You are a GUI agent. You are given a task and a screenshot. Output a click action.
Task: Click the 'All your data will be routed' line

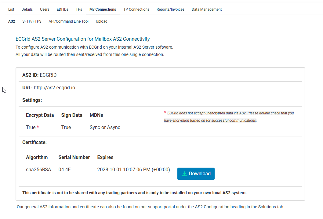click(x=90, y=54)
